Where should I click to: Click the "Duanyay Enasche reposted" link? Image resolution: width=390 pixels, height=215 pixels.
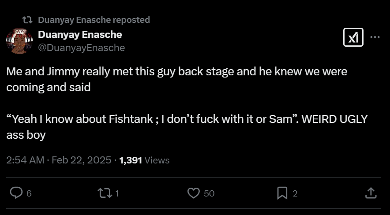pyautogui.click(x=94, y=20)
